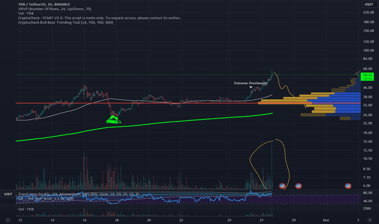Click date label 12 on time axis
The width and height of the screenshot is (379, 224).
click(x=20, y=220)
